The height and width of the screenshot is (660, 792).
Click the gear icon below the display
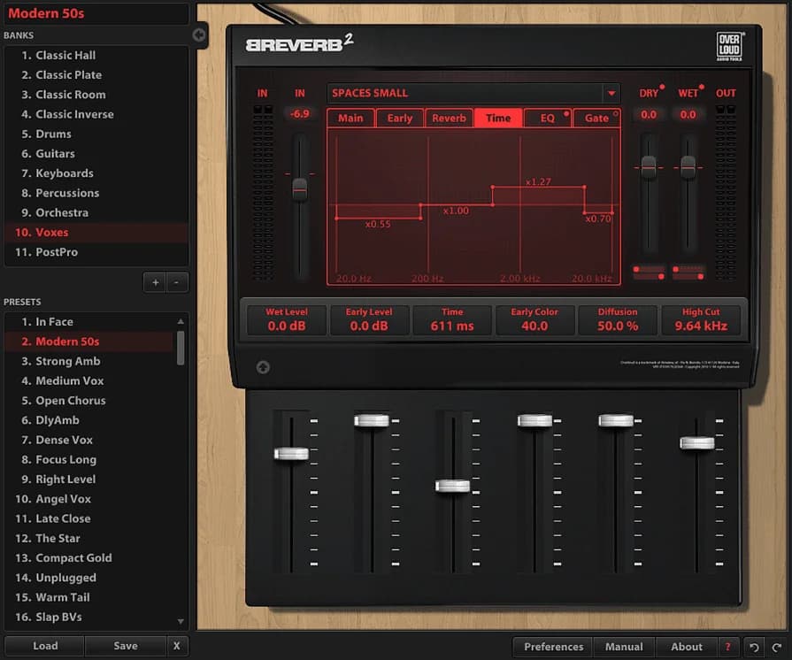pyautogui.click(x=262, y=365)
